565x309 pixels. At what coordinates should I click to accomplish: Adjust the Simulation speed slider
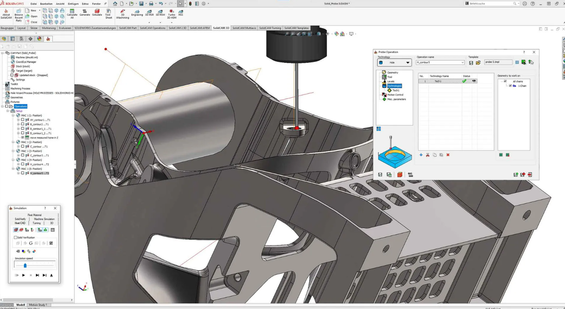[x=25, y=265]
